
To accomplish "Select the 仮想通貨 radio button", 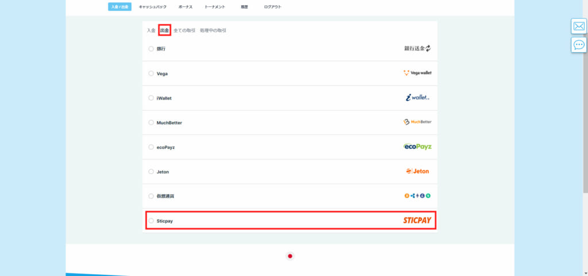I will coord(151,196).
